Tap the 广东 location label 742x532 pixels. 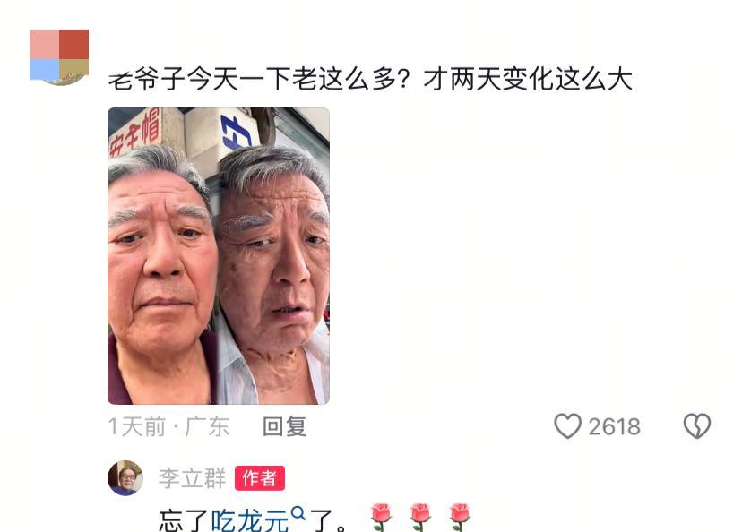207,426
